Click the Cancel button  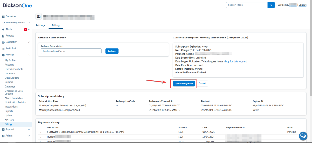click(x=203, y=84)
